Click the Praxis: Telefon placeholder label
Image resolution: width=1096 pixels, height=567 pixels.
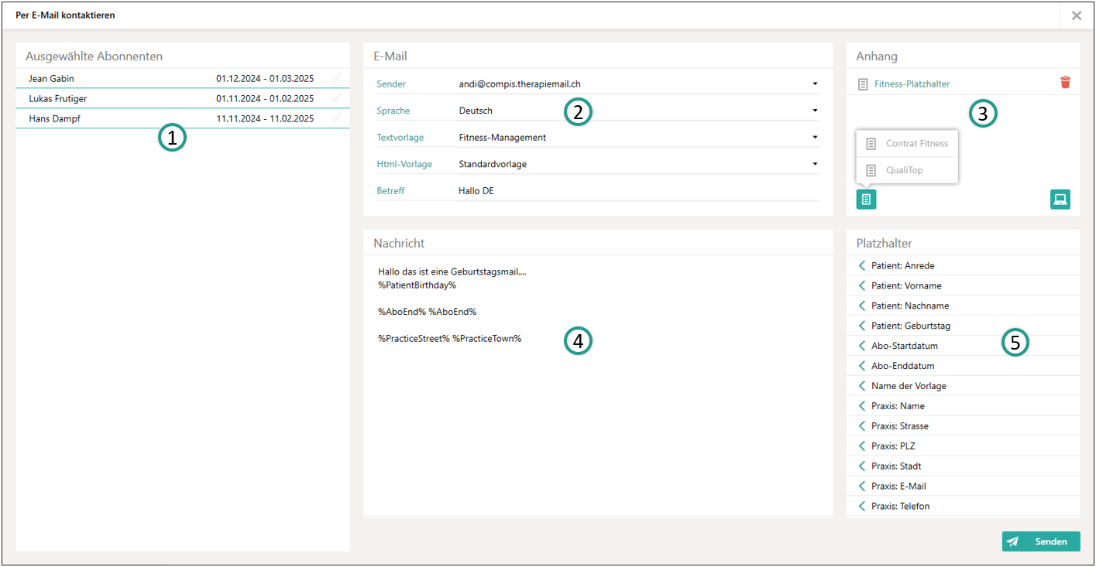(x=901, y=507)
